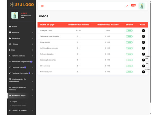Screen dimensions: 158x115
Task: Click the Fiats dollar sign icon
Action: click(9, 50)
